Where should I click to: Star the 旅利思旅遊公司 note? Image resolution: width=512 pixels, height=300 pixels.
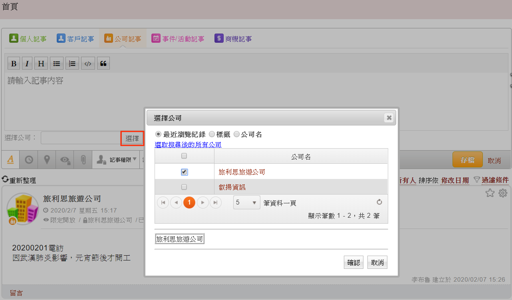[490, 193]
